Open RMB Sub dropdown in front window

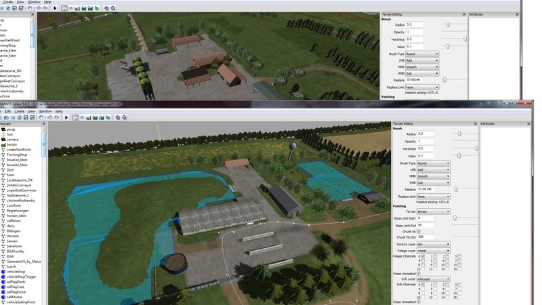433,182
